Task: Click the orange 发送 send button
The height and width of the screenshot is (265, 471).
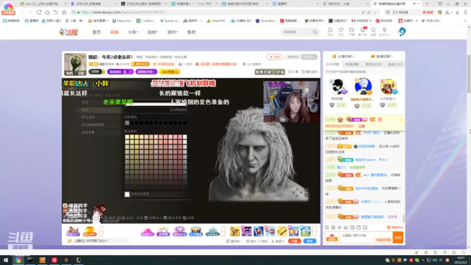Action: click(x=398, y=237)
